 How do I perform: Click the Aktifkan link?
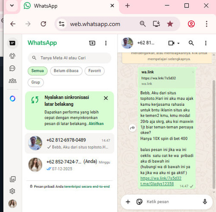tap(96, 124)
